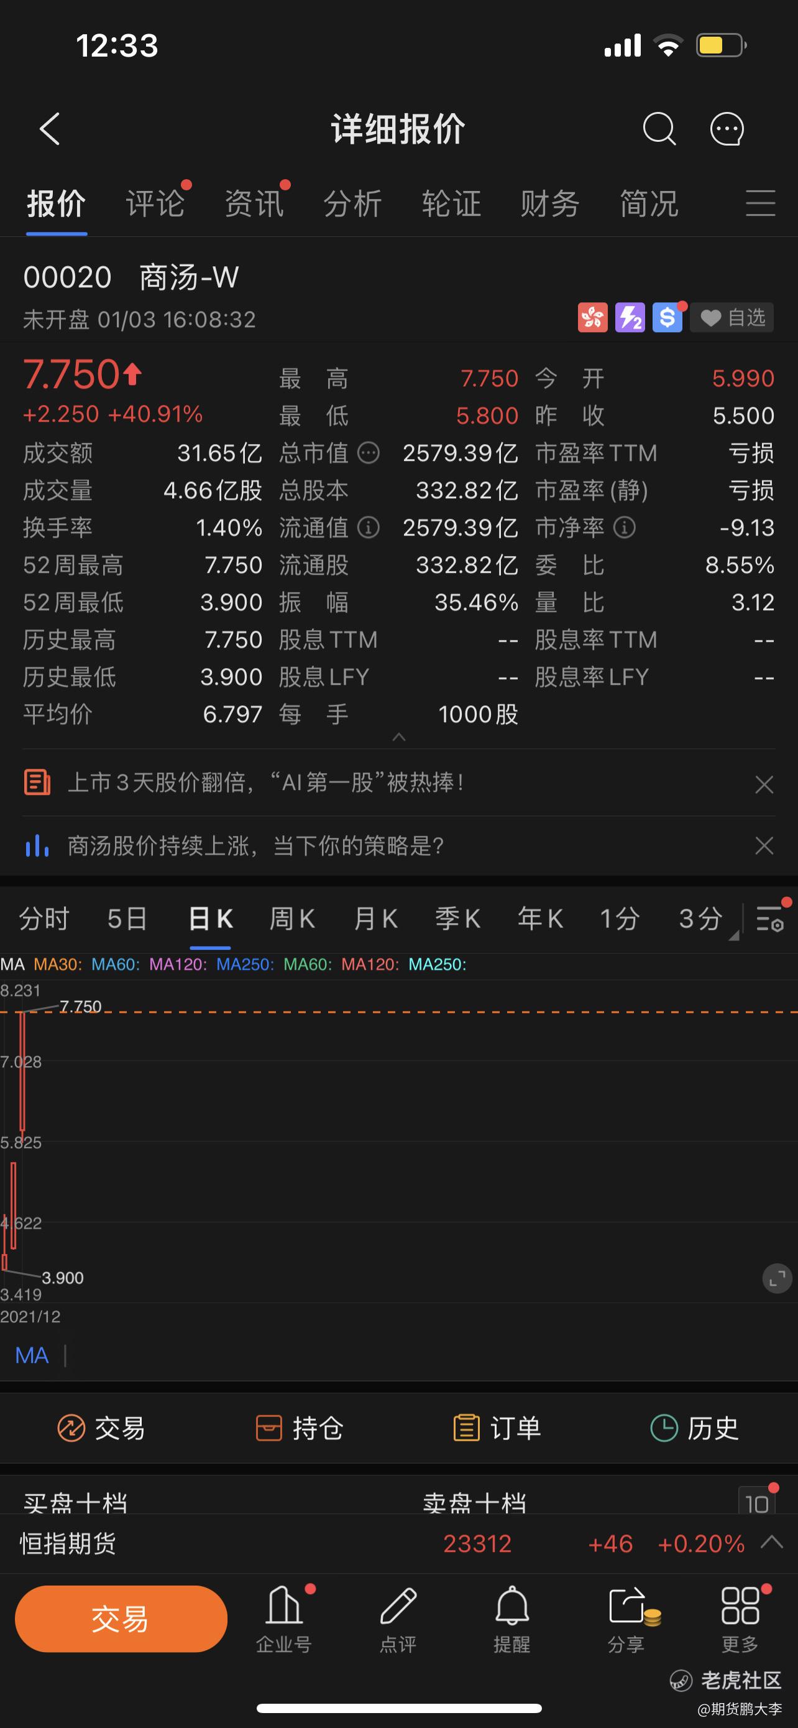Open chart settings icon

(769, 918)
